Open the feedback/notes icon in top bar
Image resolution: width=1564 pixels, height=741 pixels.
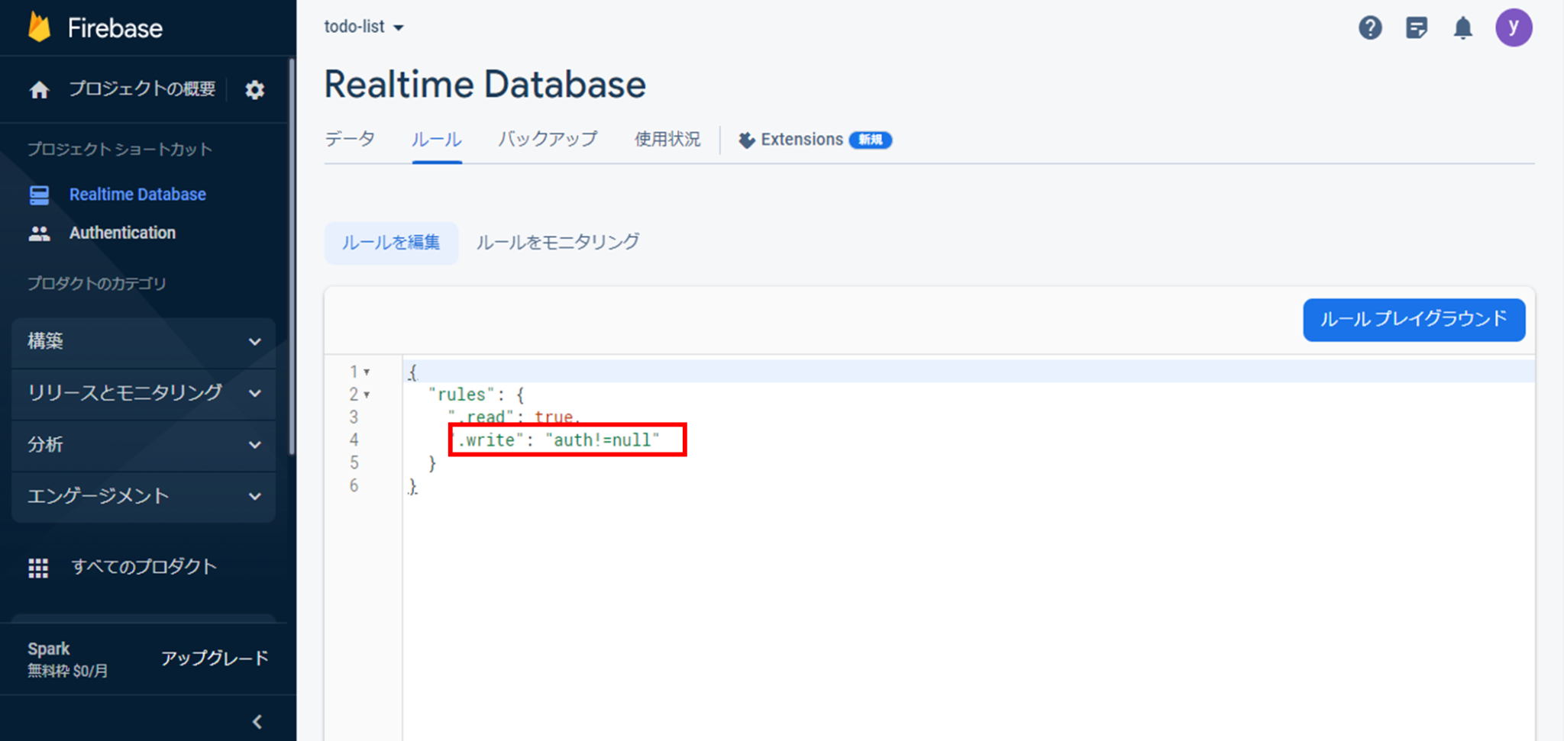pyautogui.click(x=1417, y=27)
